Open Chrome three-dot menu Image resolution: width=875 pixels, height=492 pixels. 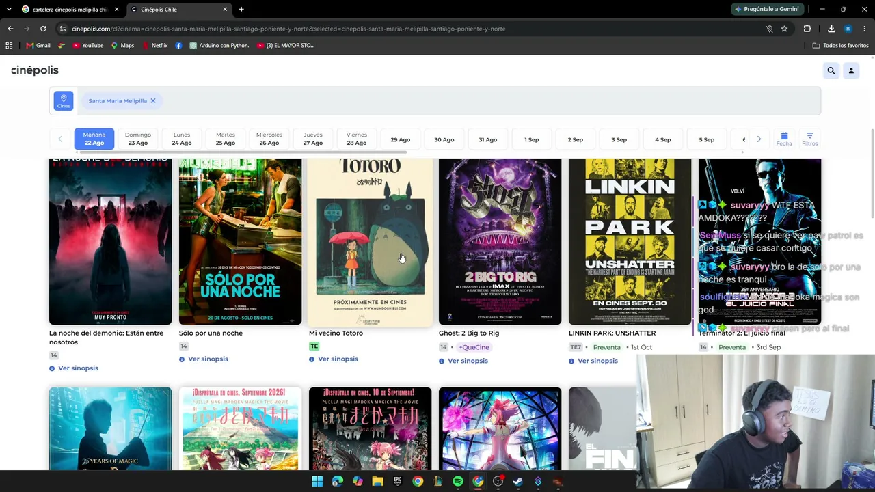865,29
